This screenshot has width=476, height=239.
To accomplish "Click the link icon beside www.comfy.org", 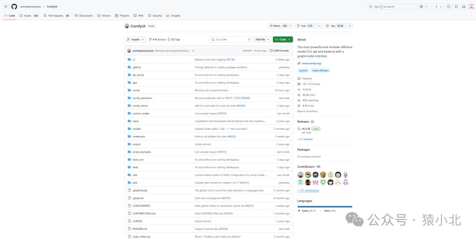I will click(x=299, y=63).
